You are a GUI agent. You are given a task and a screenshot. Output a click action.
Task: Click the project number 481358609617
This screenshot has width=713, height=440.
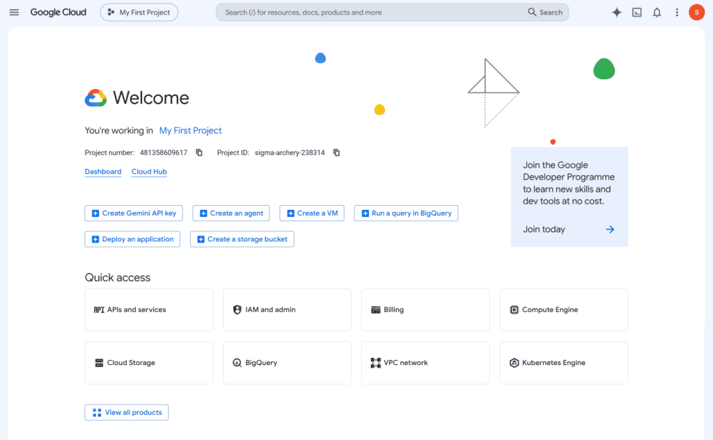pos(163,152)
